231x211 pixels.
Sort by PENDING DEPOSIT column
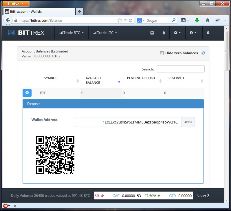point(143,80)
